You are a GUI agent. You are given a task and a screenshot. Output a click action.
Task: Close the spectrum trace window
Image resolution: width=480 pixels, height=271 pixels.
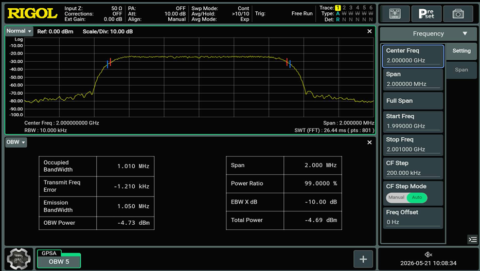point(369,31)
